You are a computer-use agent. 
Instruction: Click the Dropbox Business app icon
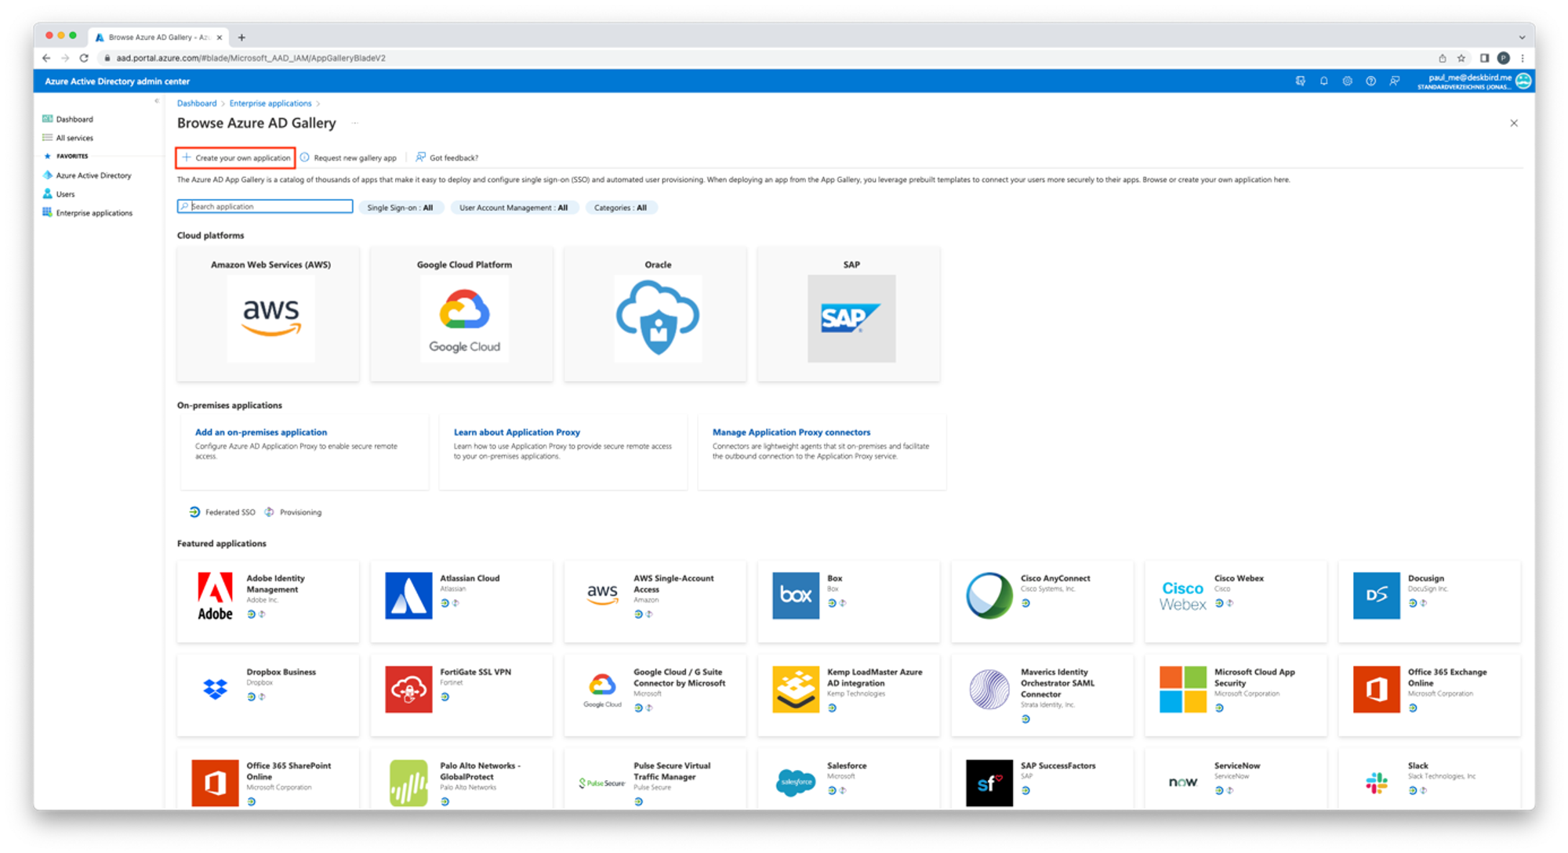215,689
